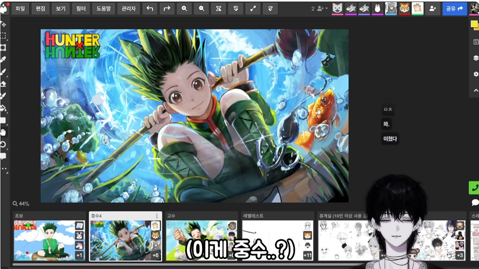
Task: Open the participants count dropdown
Action: point(319,8)
